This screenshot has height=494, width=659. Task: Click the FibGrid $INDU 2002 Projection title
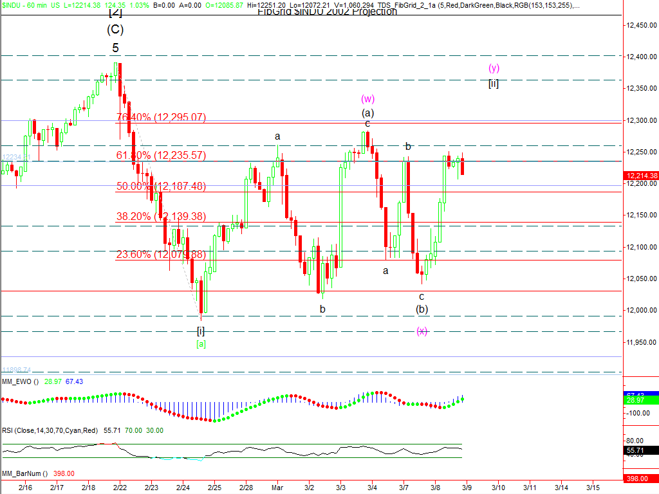[327, 12]
